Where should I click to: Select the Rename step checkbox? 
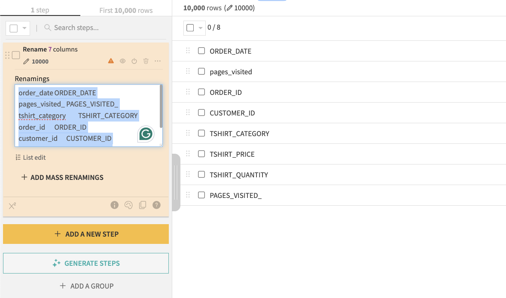point(16,55)
